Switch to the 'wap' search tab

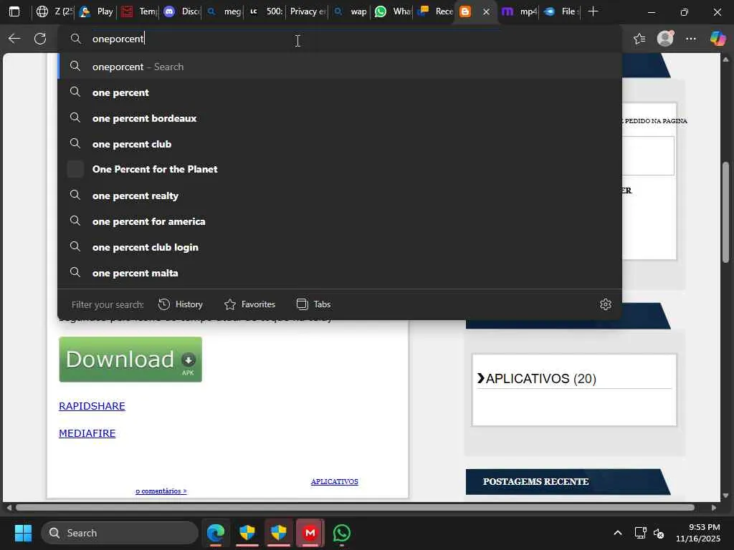(x=350, y=11)
